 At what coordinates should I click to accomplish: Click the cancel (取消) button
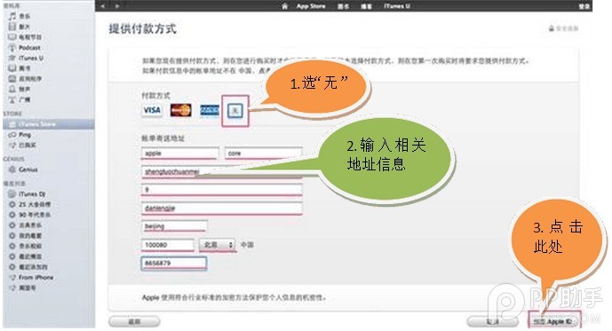coord(493,321)
